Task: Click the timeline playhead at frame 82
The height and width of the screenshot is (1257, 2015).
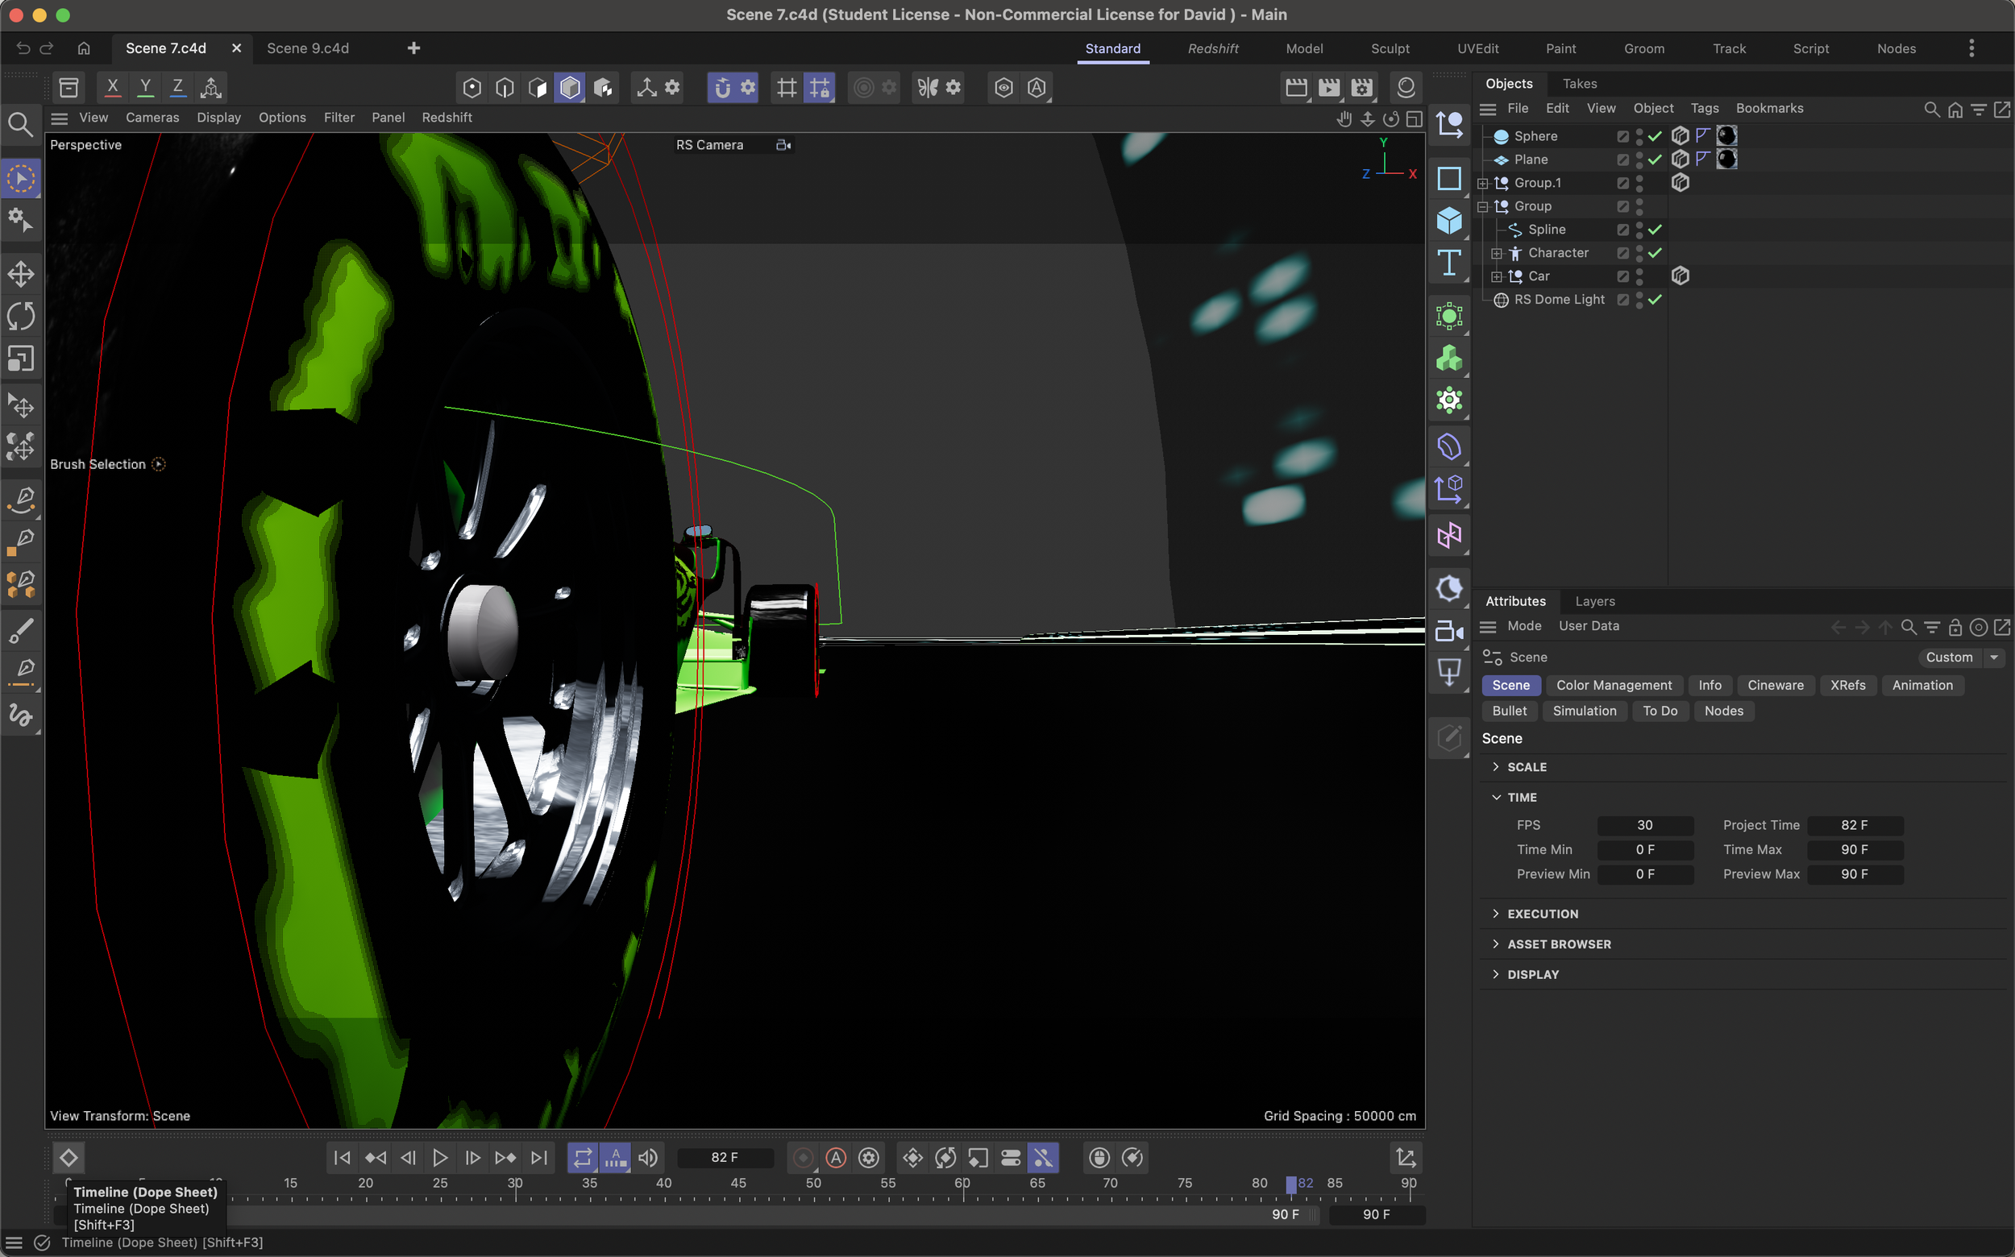Action: click(1290, 1184)
